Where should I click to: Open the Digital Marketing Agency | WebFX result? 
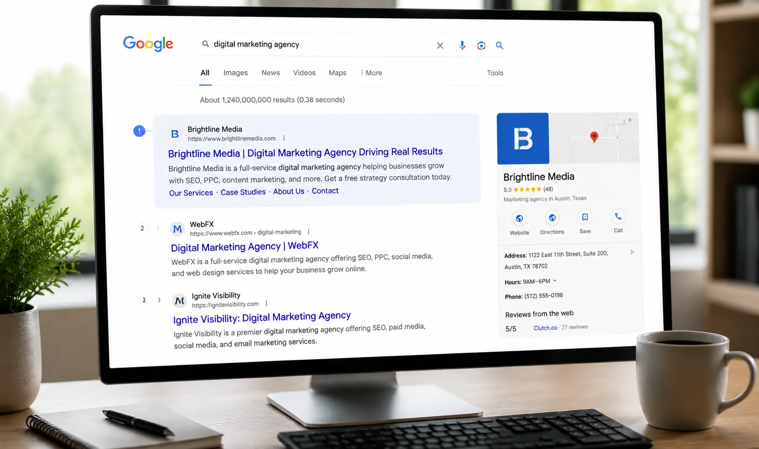click(x=244, y=247)
